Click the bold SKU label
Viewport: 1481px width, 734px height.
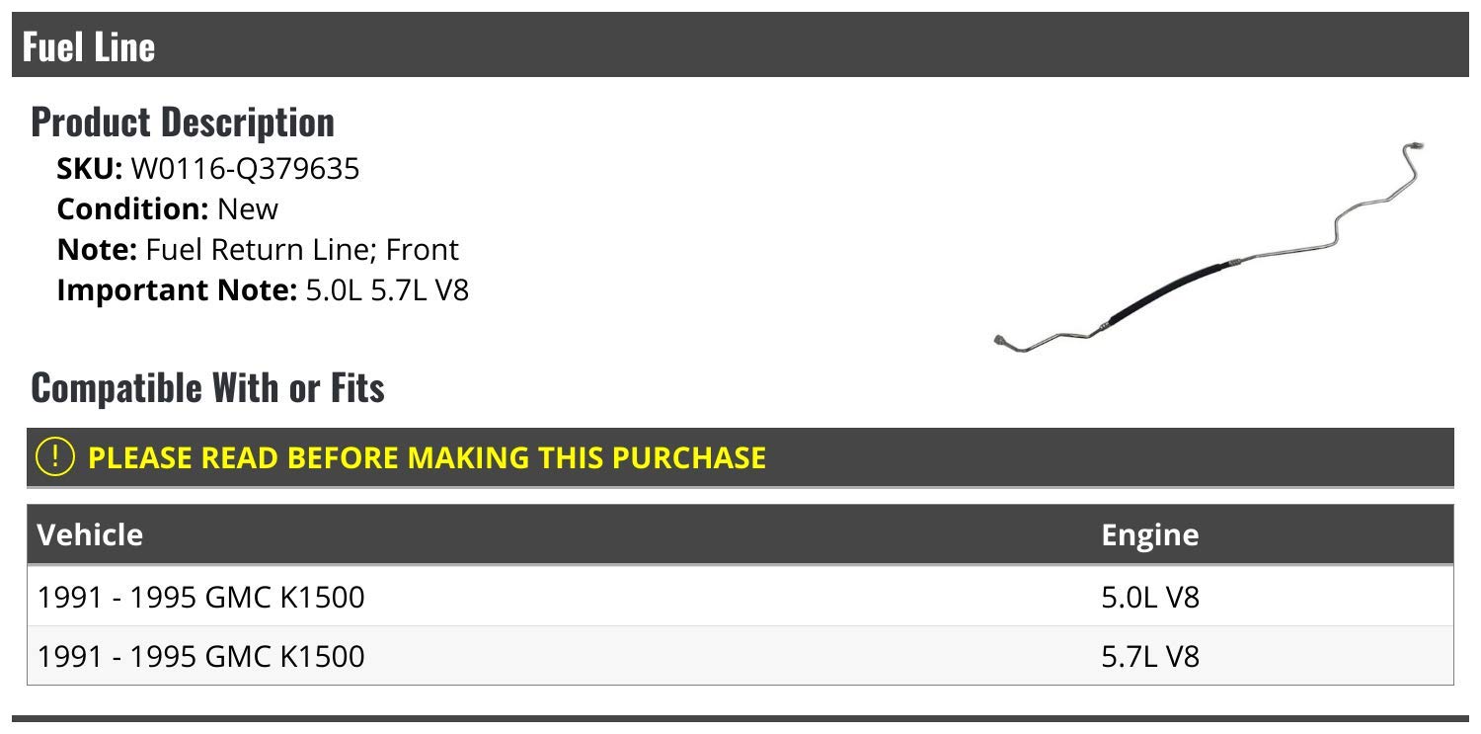(89, 169)
